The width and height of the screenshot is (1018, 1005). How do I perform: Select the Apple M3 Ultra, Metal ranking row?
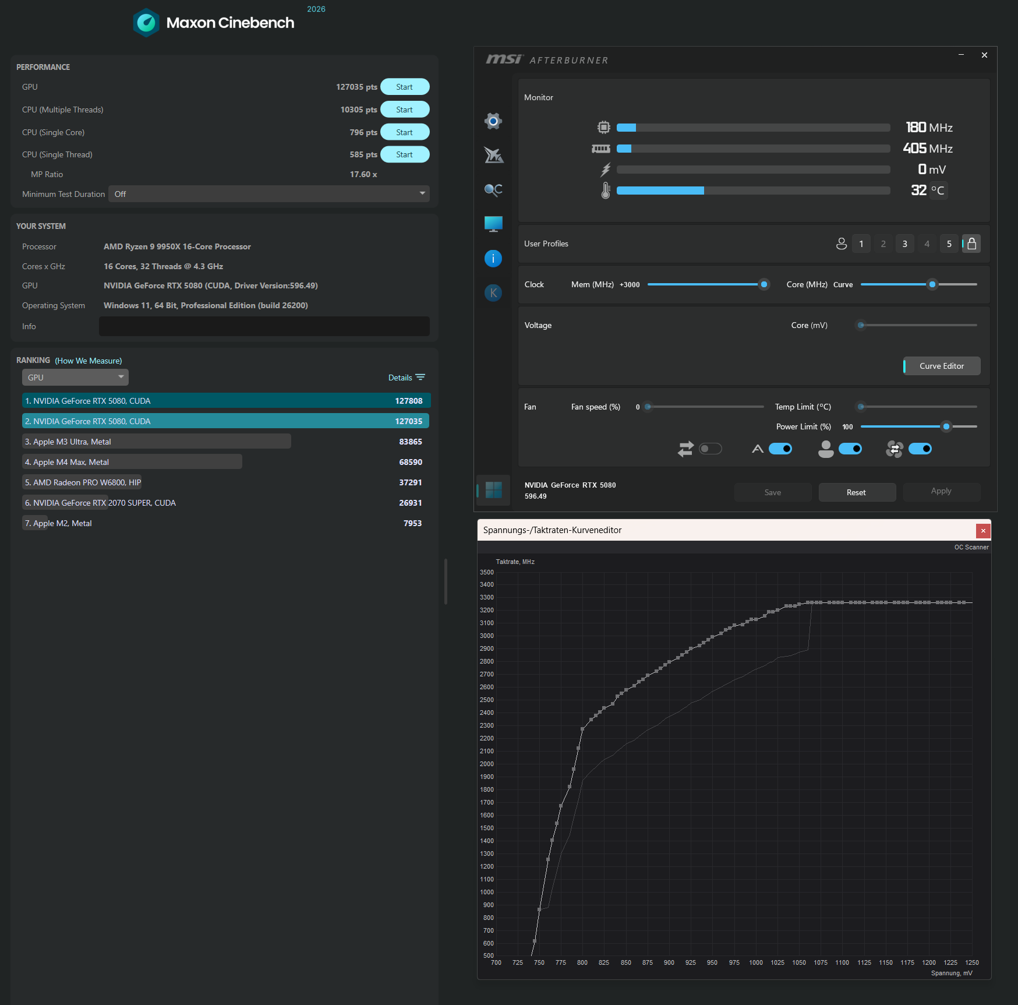pos(226,442)
